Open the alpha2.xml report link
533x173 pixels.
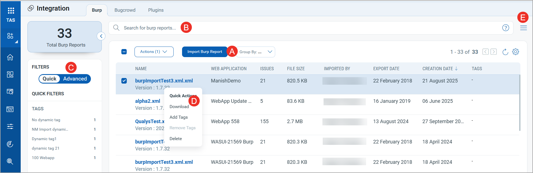tap(148, 101)
